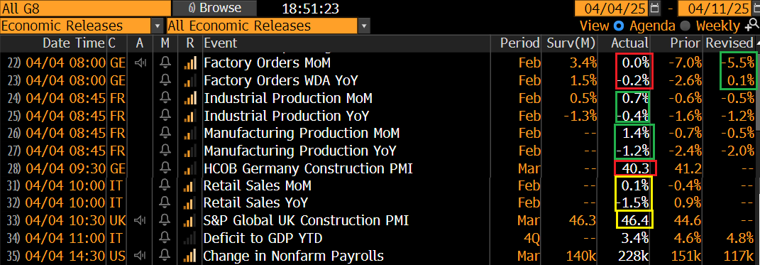Open the Deficit to GDP YTD event
760x265 pixels.
tap(263, 238)
